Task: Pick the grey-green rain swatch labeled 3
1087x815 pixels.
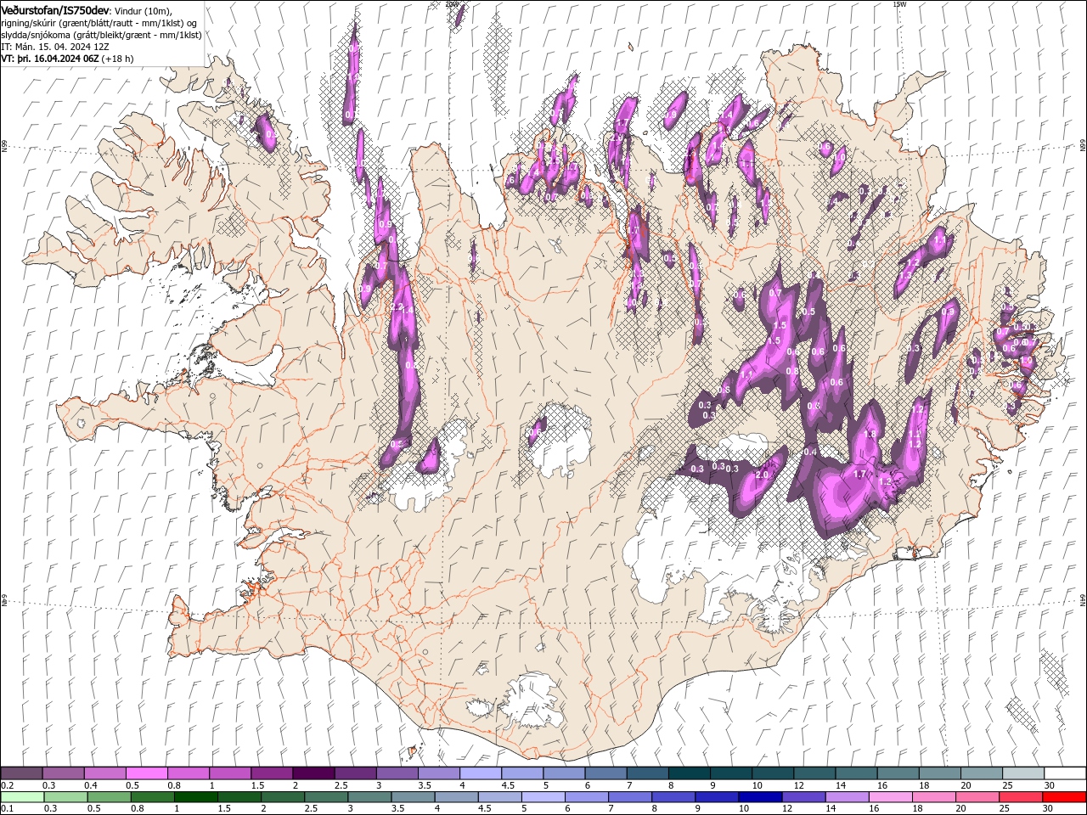Action: (x=369, y=797)
